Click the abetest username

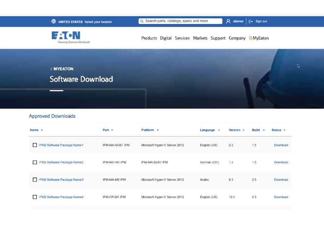click(238, 21)
